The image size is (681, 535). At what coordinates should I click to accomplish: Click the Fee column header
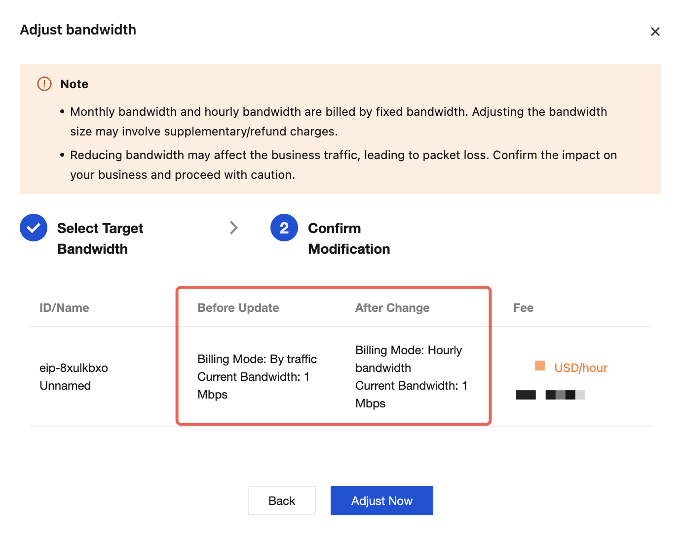click(523, 308)
